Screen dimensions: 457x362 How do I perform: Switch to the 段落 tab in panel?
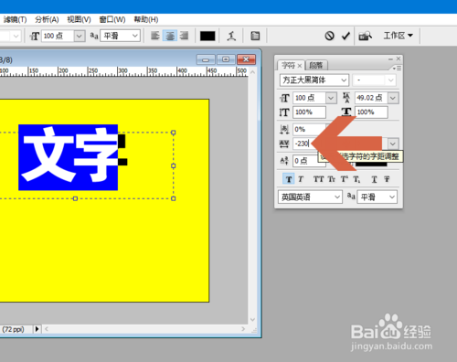click(x=316, y=65)
